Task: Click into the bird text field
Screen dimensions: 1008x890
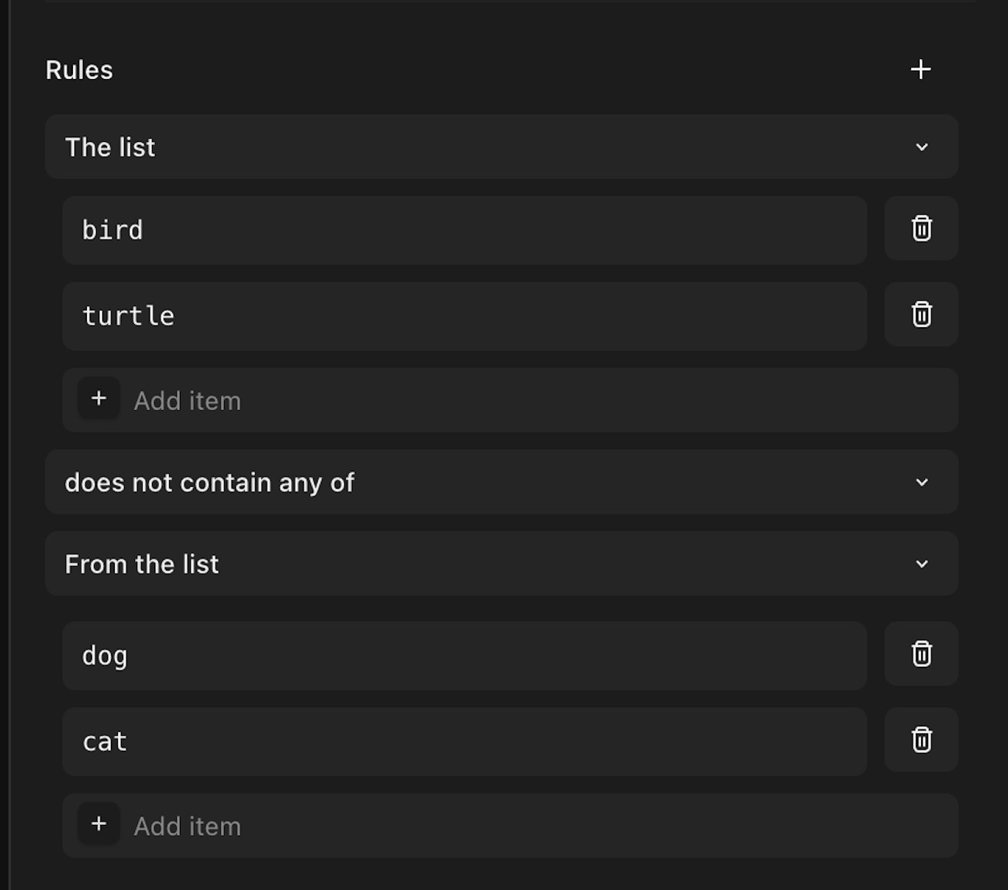Action: (464, 230)
